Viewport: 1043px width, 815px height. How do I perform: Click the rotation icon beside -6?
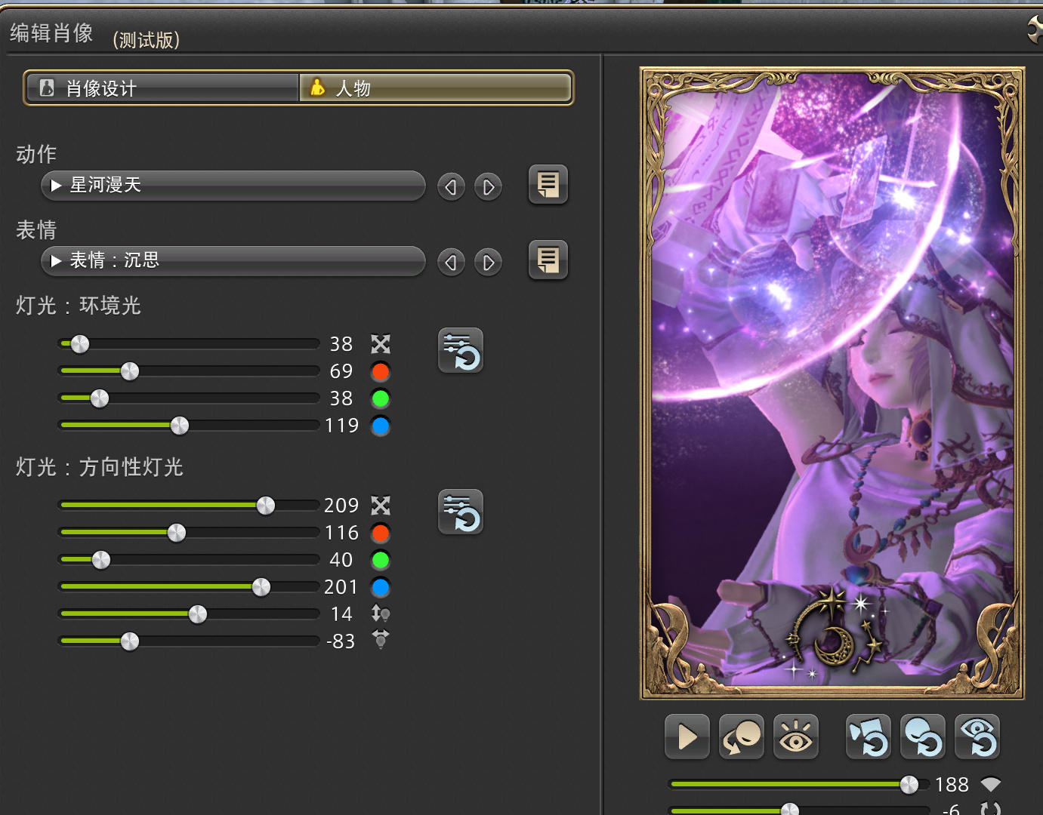[990, 808]
